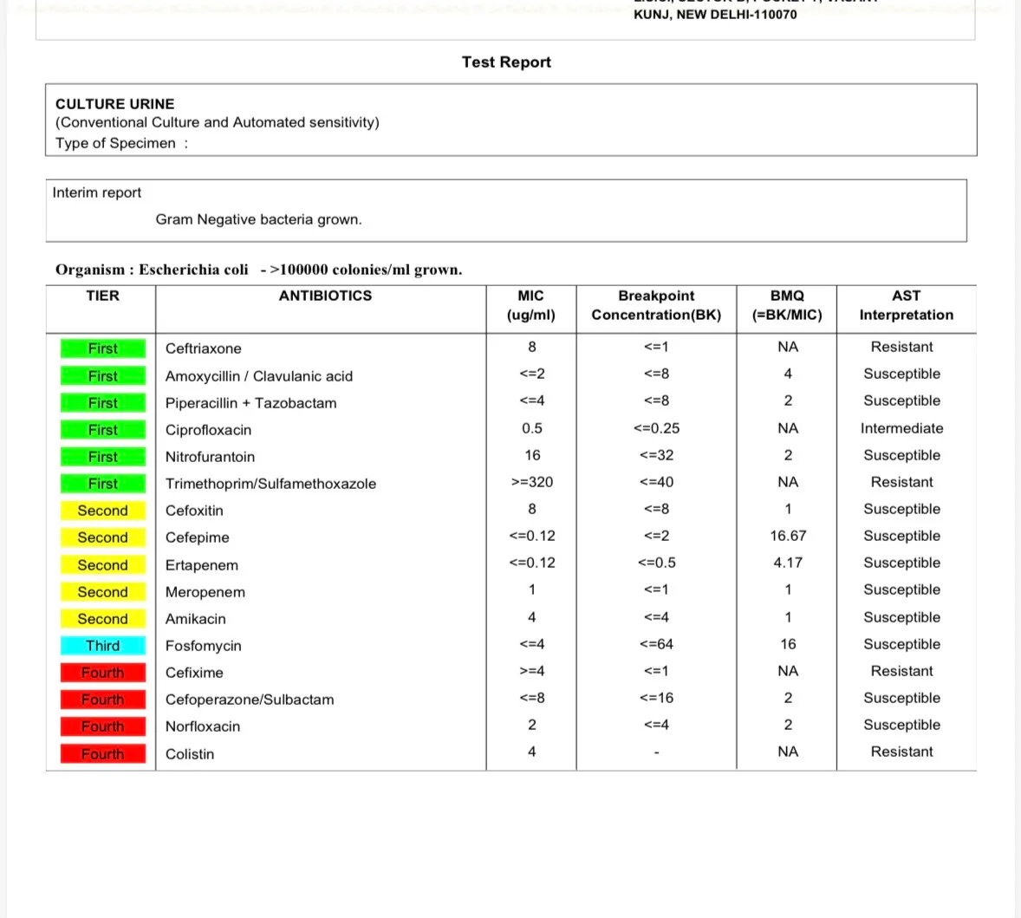Click the Breakpoint Concentration(BK) header

coord(656,305)
